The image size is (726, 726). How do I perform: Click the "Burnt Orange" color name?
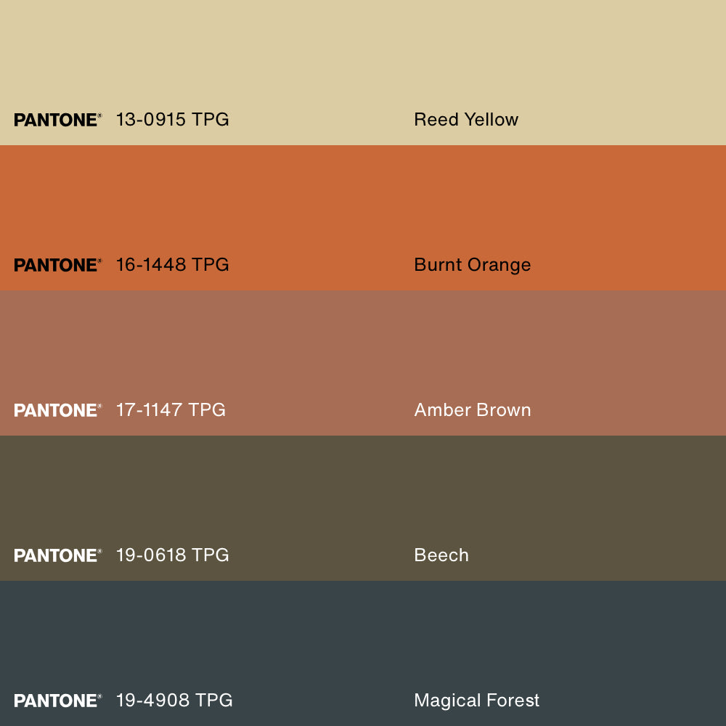point(472,265)
